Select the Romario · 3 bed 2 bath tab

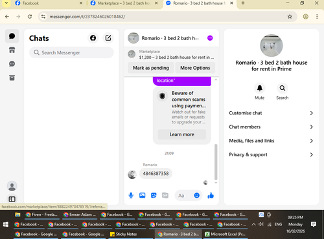200,3
